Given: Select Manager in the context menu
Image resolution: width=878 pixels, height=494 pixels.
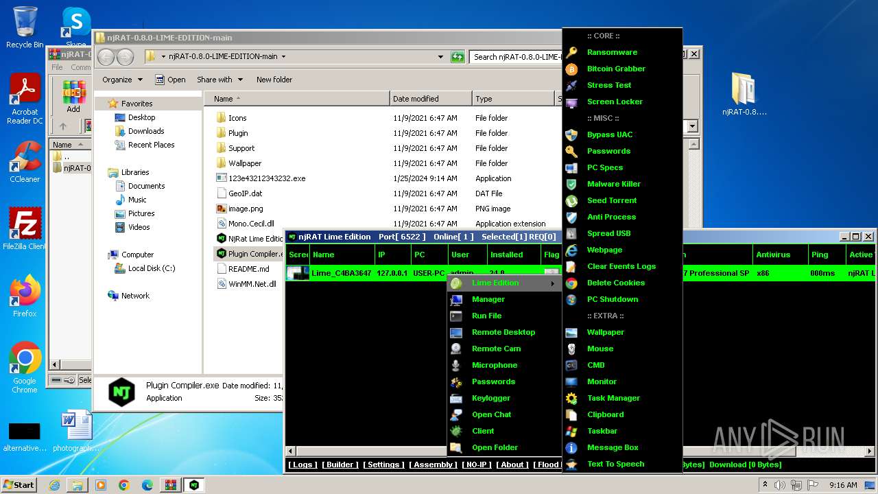Looking at the screenshot, I should [488, 299].
